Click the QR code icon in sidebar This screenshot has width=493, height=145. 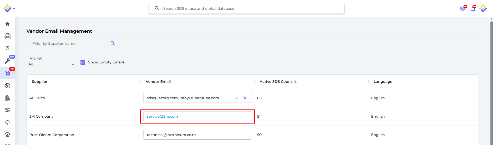(x=7, y=110)
